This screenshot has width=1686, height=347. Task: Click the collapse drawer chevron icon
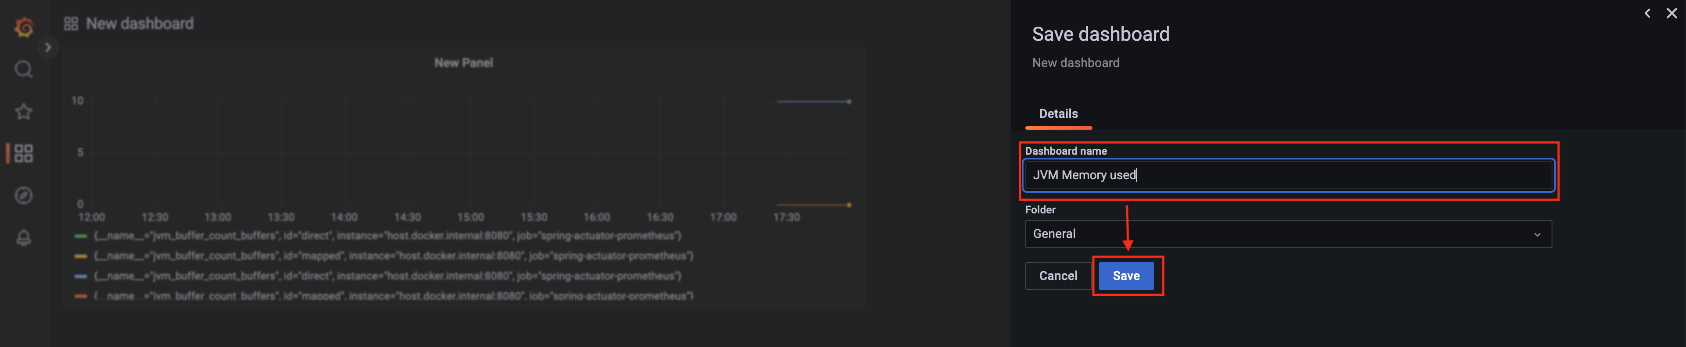point(1647,13)
